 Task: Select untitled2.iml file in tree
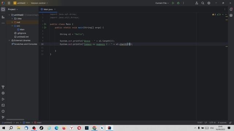point(21,37)
